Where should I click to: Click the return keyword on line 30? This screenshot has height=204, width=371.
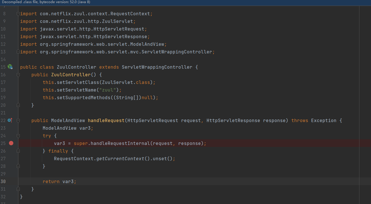51,181
